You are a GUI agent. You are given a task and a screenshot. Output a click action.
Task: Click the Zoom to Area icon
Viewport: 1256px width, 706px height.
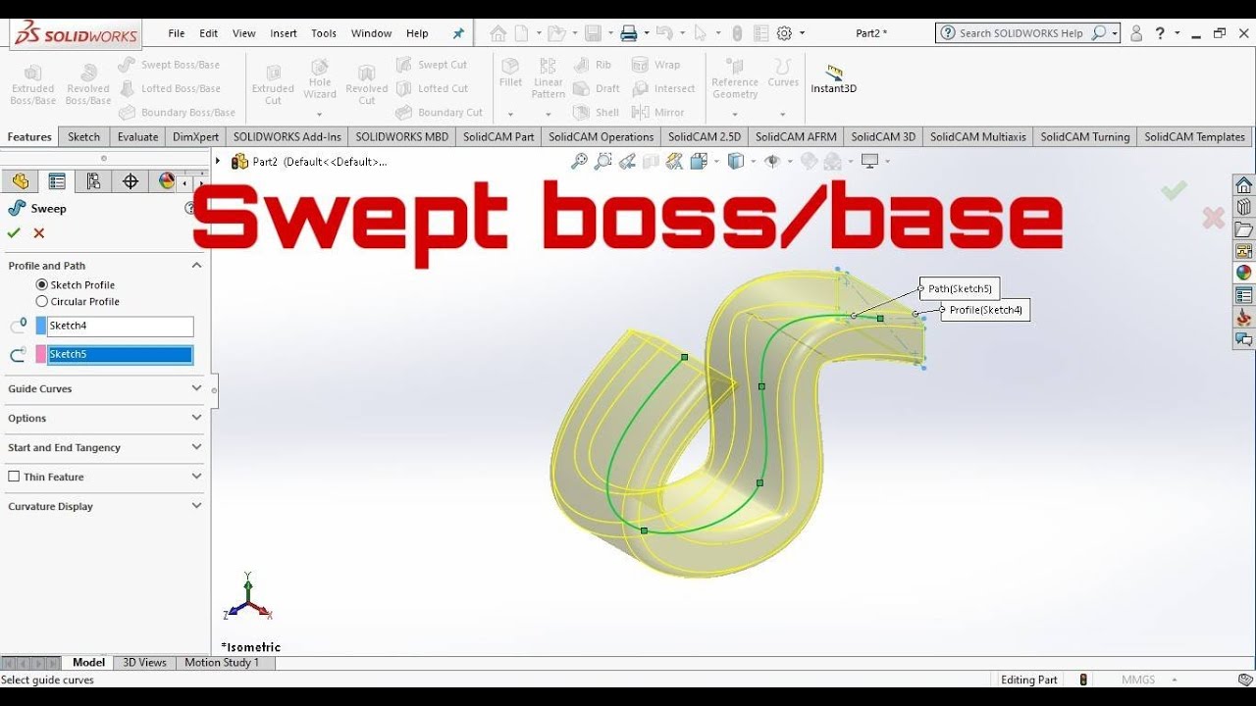[602, 161]
